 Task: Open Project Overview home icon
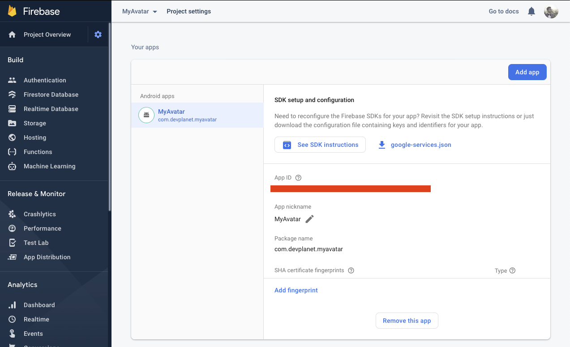tap(12, 34)
